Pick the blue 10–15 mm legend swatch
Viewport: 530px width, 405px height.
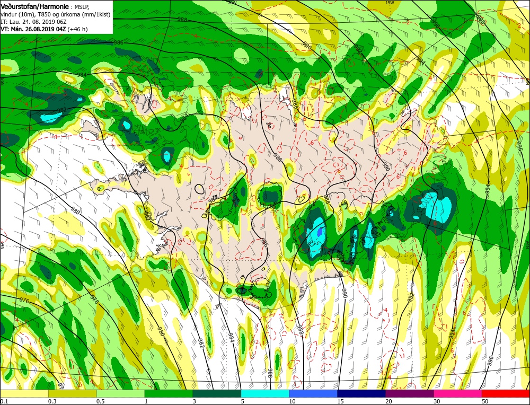(313, 393)
